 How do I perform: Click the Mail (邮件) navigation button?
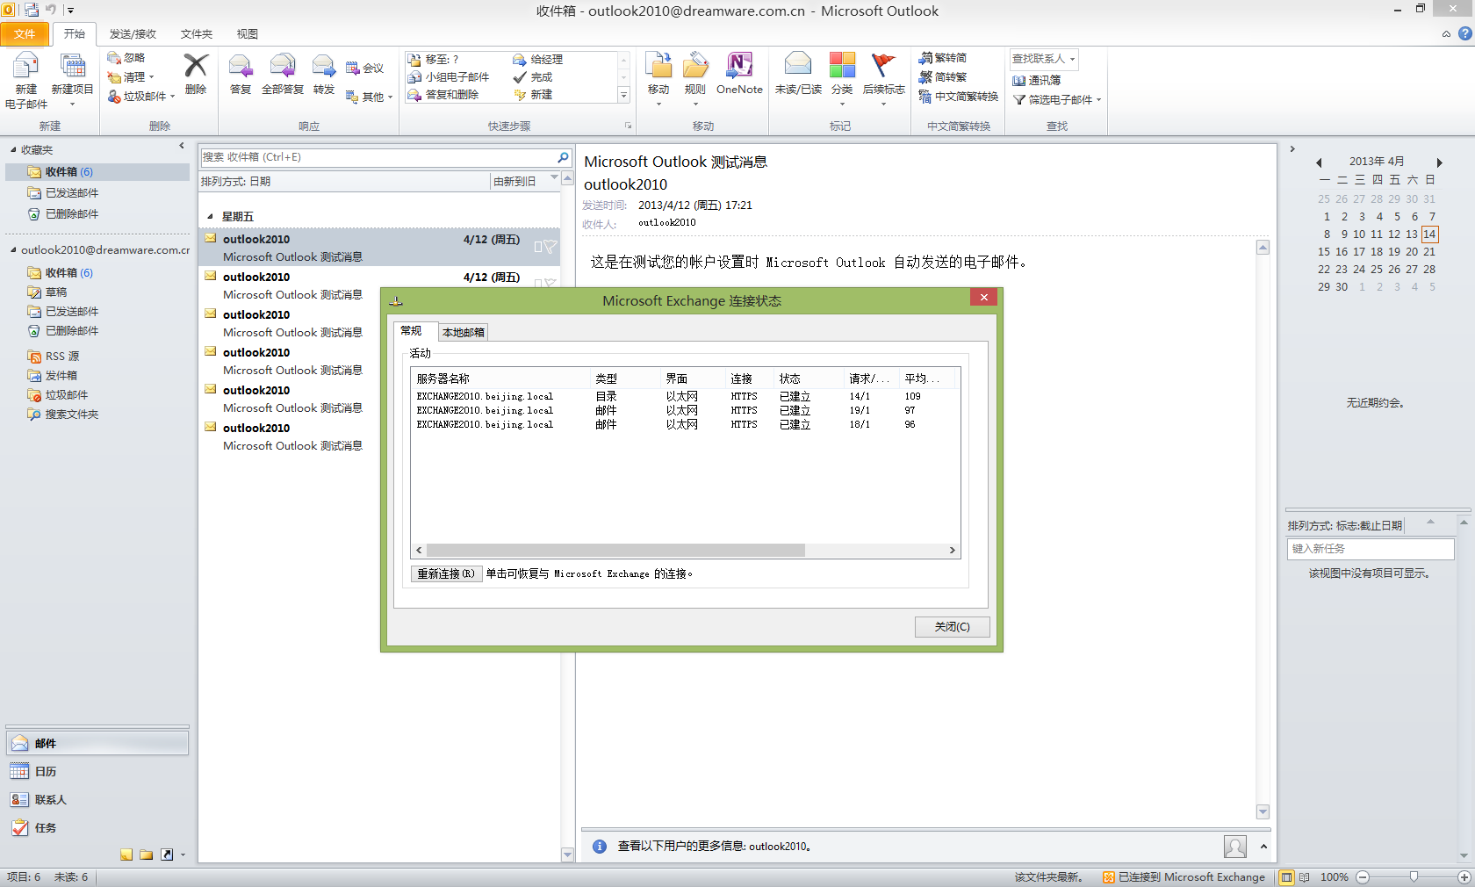pyautogui.click(x=98, y=744)
